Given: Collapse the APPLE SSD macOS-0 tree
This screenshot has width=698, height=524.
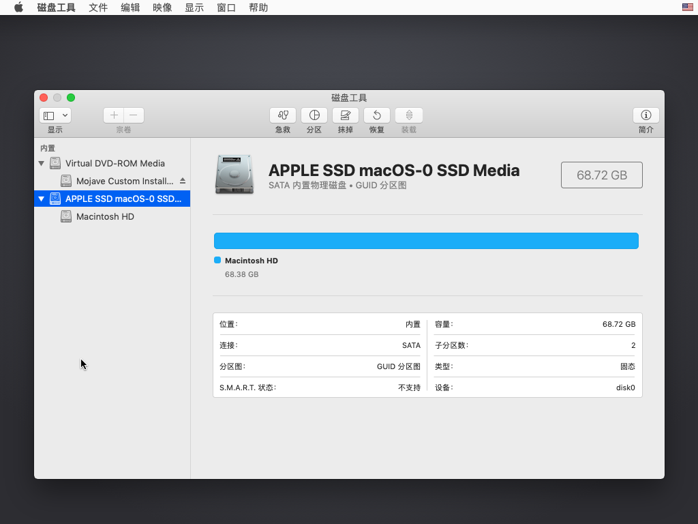Looking at the screenshot, I should click(42, 199).
